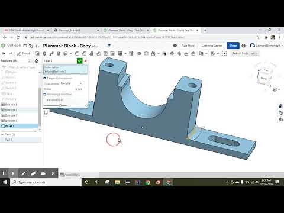Redo the action in the Onshape toolbar
Screen dimensions: 284x213
(x=11, y=53)
